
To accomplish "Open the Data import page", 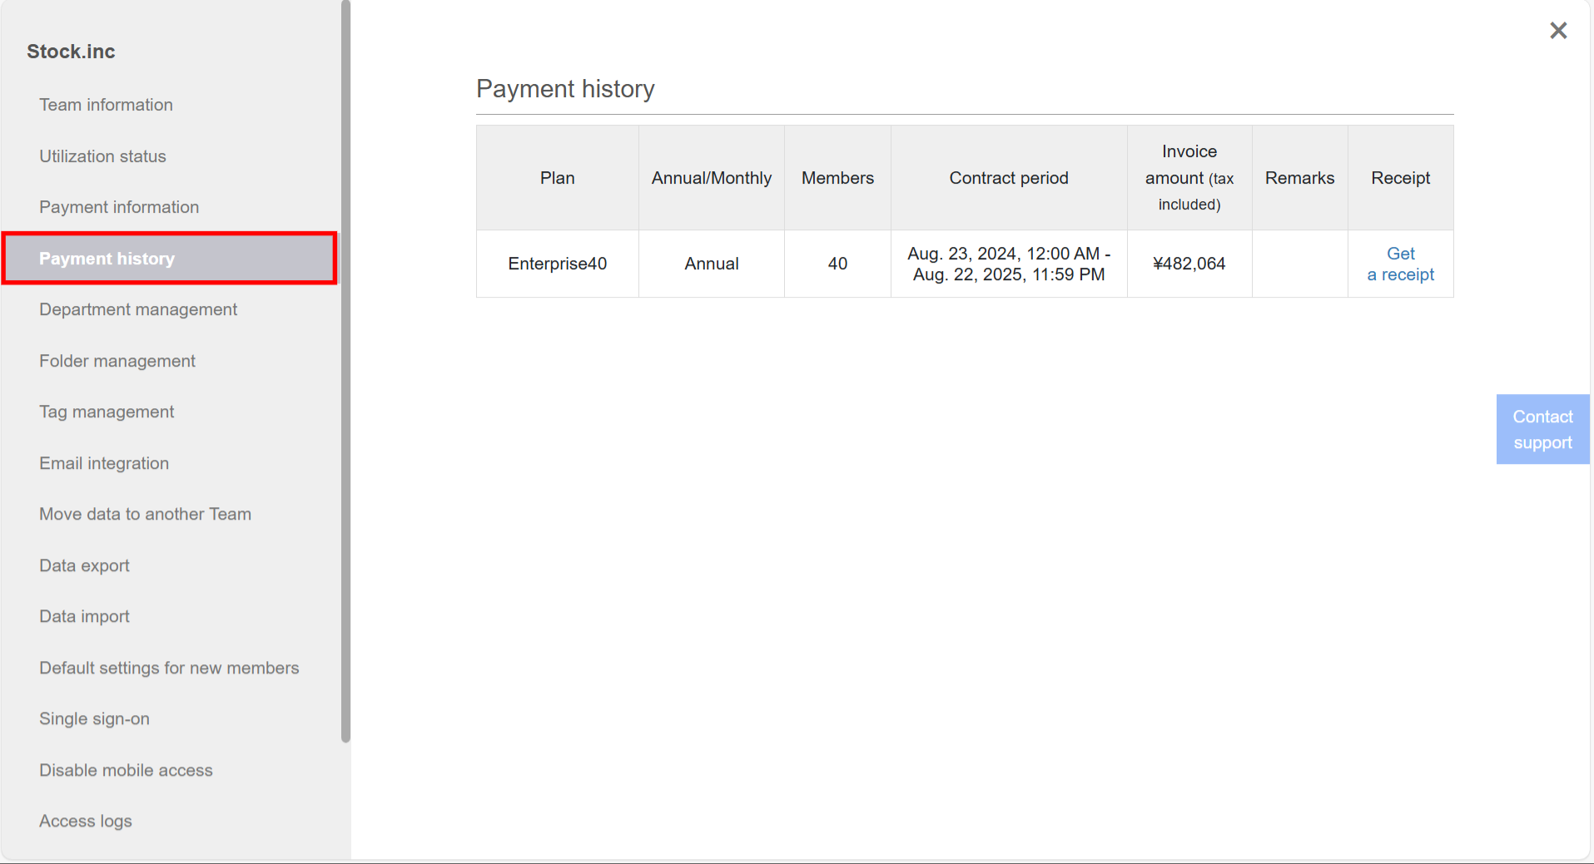I will click(x=84, y=615).
